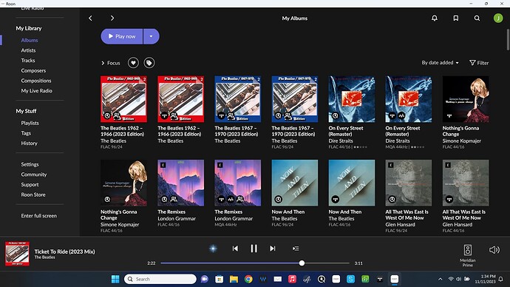
Task: Open My Live Radio
Action: pos(37,91)
